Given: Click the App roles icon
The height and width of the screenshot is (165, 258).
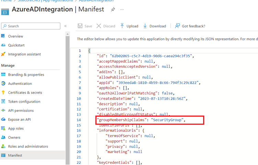Looking at the screenshot, I should [x=3, y=128].
